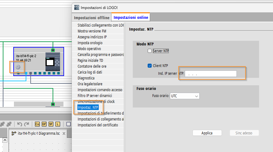Select the Co constants toolbar icon
The image size is (273, 152).
[x=37, y=124]
